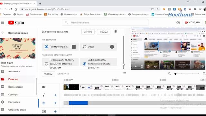The image size is (206, 116).
Task: Open the YouTube Studio hamburger menu
Action: 3,23
